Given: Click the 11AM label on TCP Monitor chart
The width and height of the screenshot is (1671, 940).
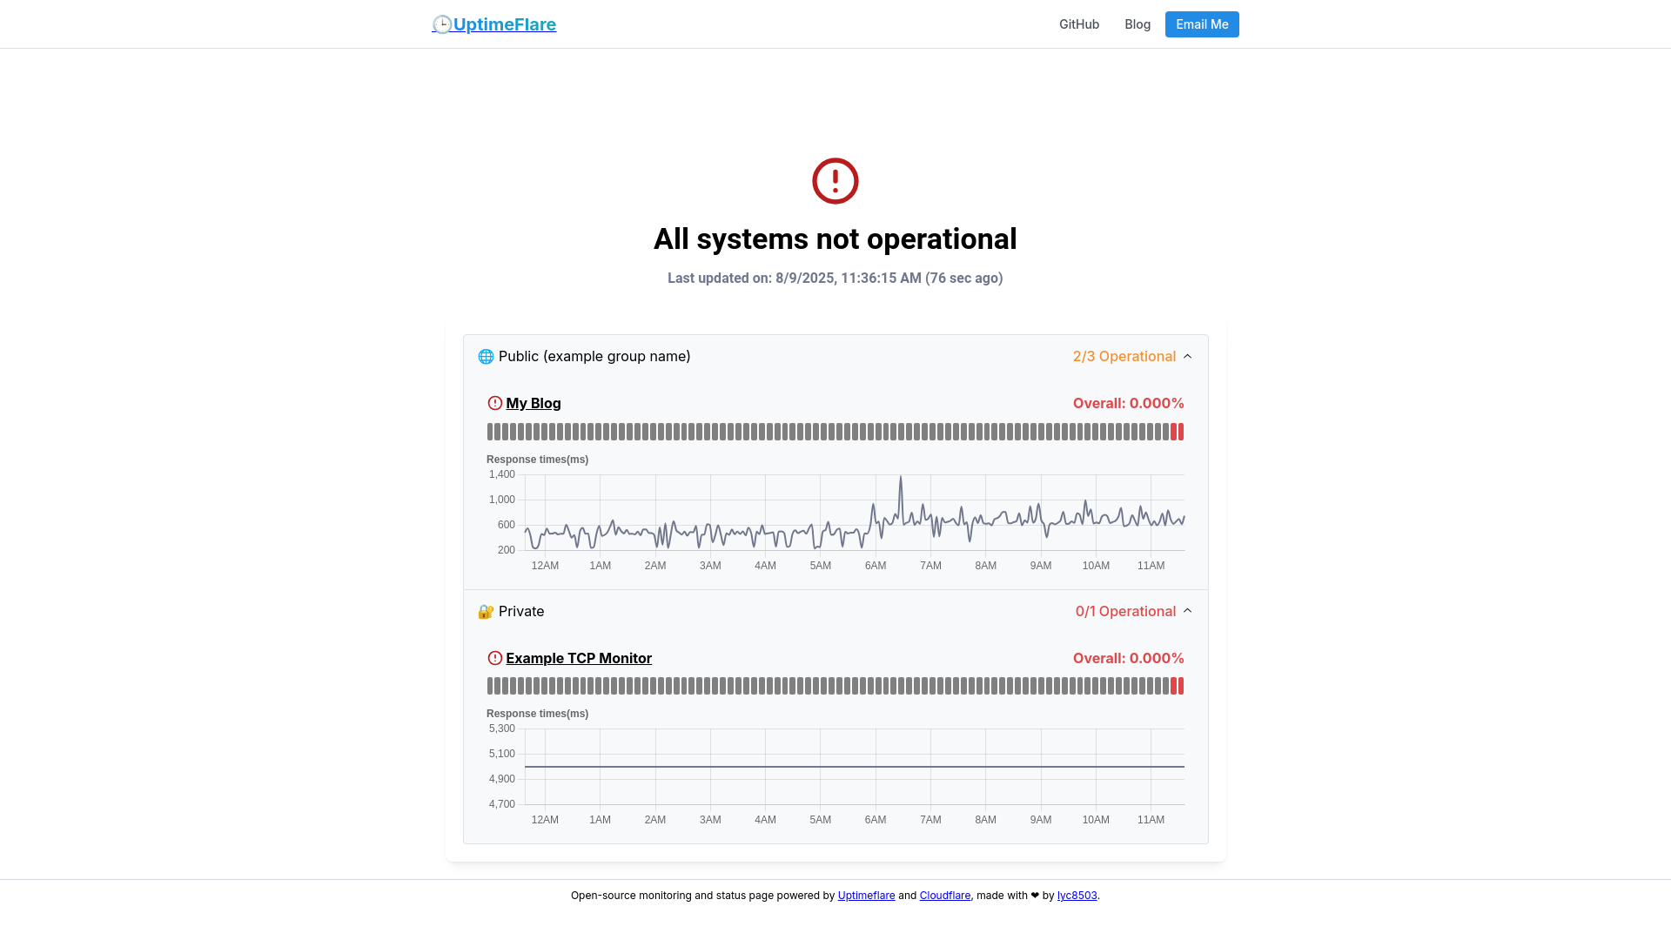Looking at the screenshot, I should point(1151,820).
